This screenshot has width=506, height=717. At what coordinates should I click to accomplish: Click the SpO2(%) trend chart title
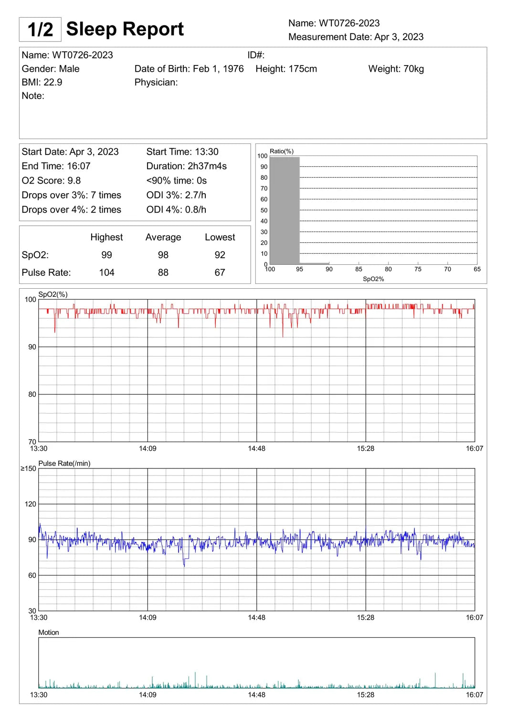pyautogui.click(x=53, y=294)
